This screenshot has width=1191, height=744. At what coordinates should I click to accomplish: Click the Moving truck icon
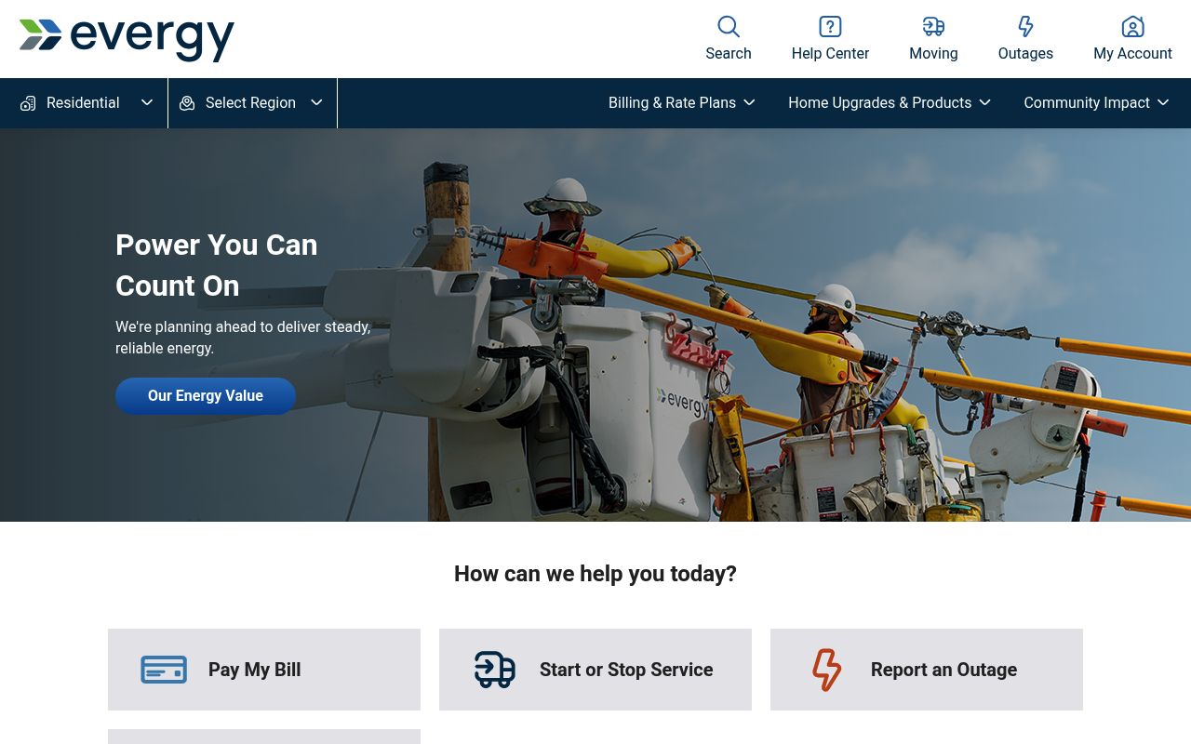933,26
